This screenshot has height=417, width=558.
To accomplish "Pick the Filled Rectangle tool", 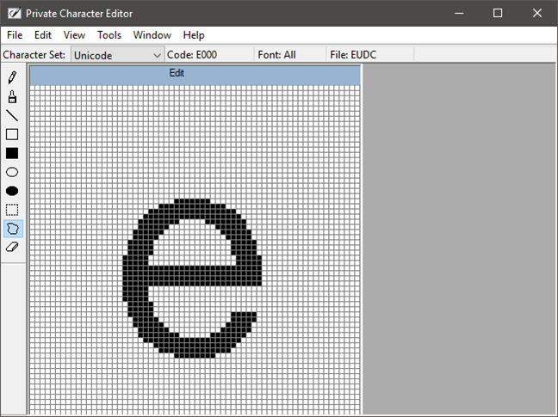I will tap(12, 153).
